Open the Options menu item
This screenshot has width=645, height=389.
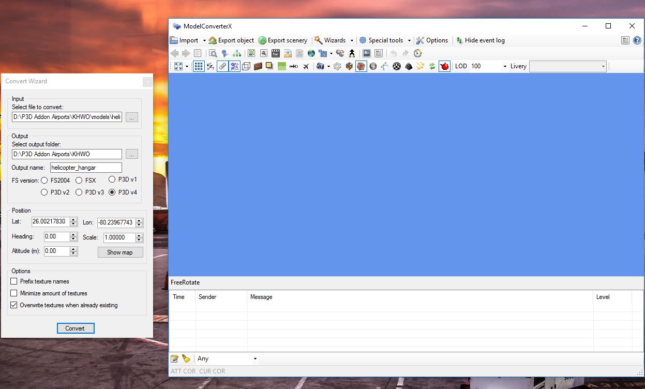[432, 40]
